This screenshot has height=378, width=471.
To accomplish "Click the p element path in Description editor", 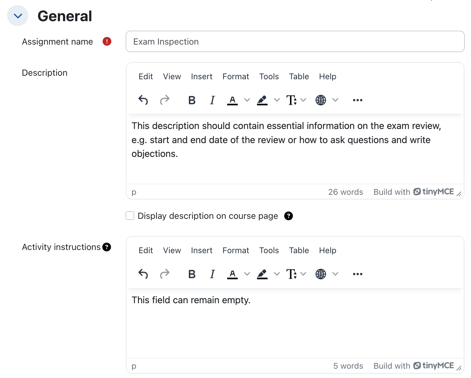I will point(134,192).
